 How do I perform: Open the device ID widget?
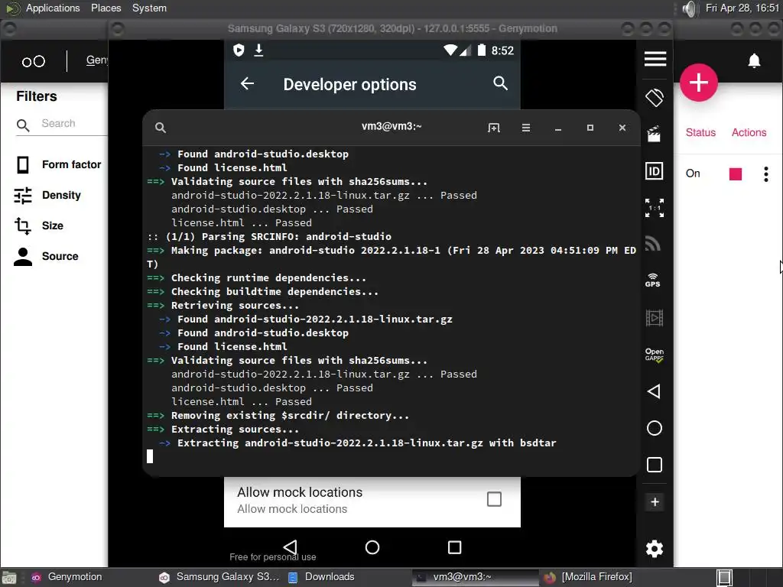655,171
